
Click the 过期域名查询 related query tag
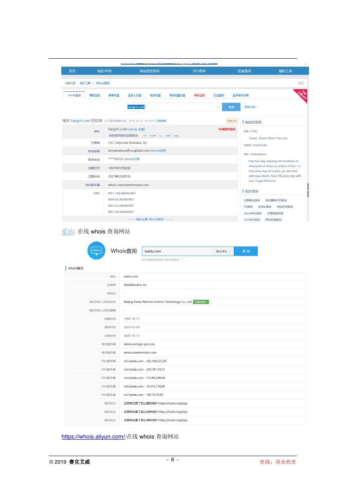click(252, 200)
